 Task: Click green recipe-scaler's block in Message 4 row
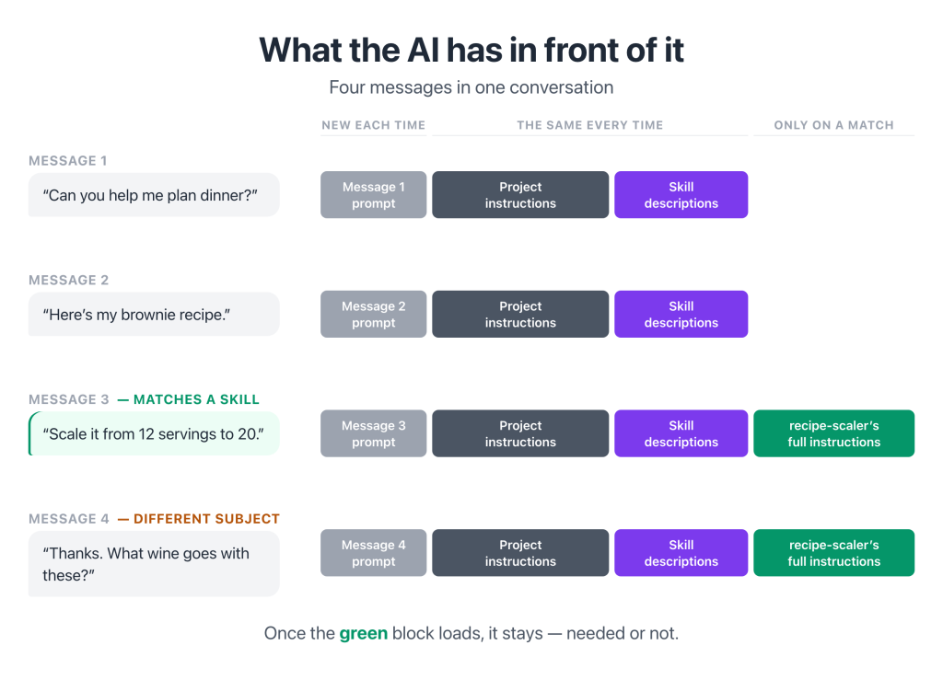point(833,553)
